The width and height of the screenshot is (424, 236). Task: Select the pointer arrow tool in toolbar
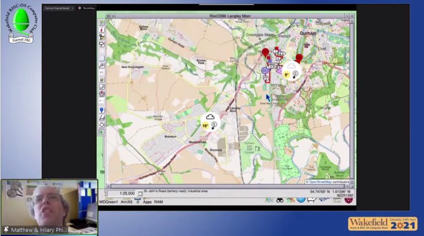click(x=102, y=132)
